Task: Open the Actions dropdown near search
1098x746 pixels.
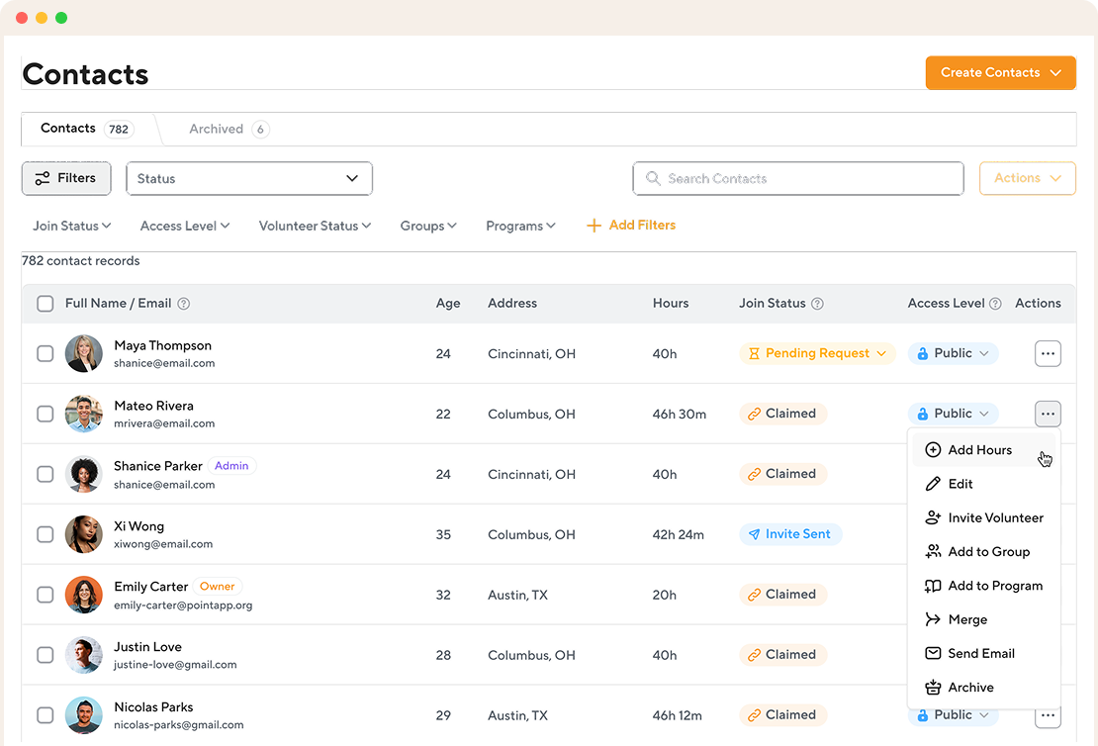Action: 1028,178
